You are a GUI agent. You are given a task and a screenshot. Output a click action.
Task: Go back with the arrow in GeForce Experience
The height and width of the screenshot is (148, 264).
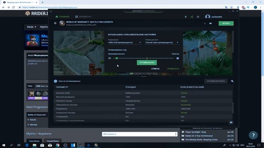click(56, 23)
